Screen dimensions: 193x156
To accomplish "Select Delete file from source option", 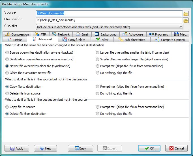I will (x=7, y=93).
